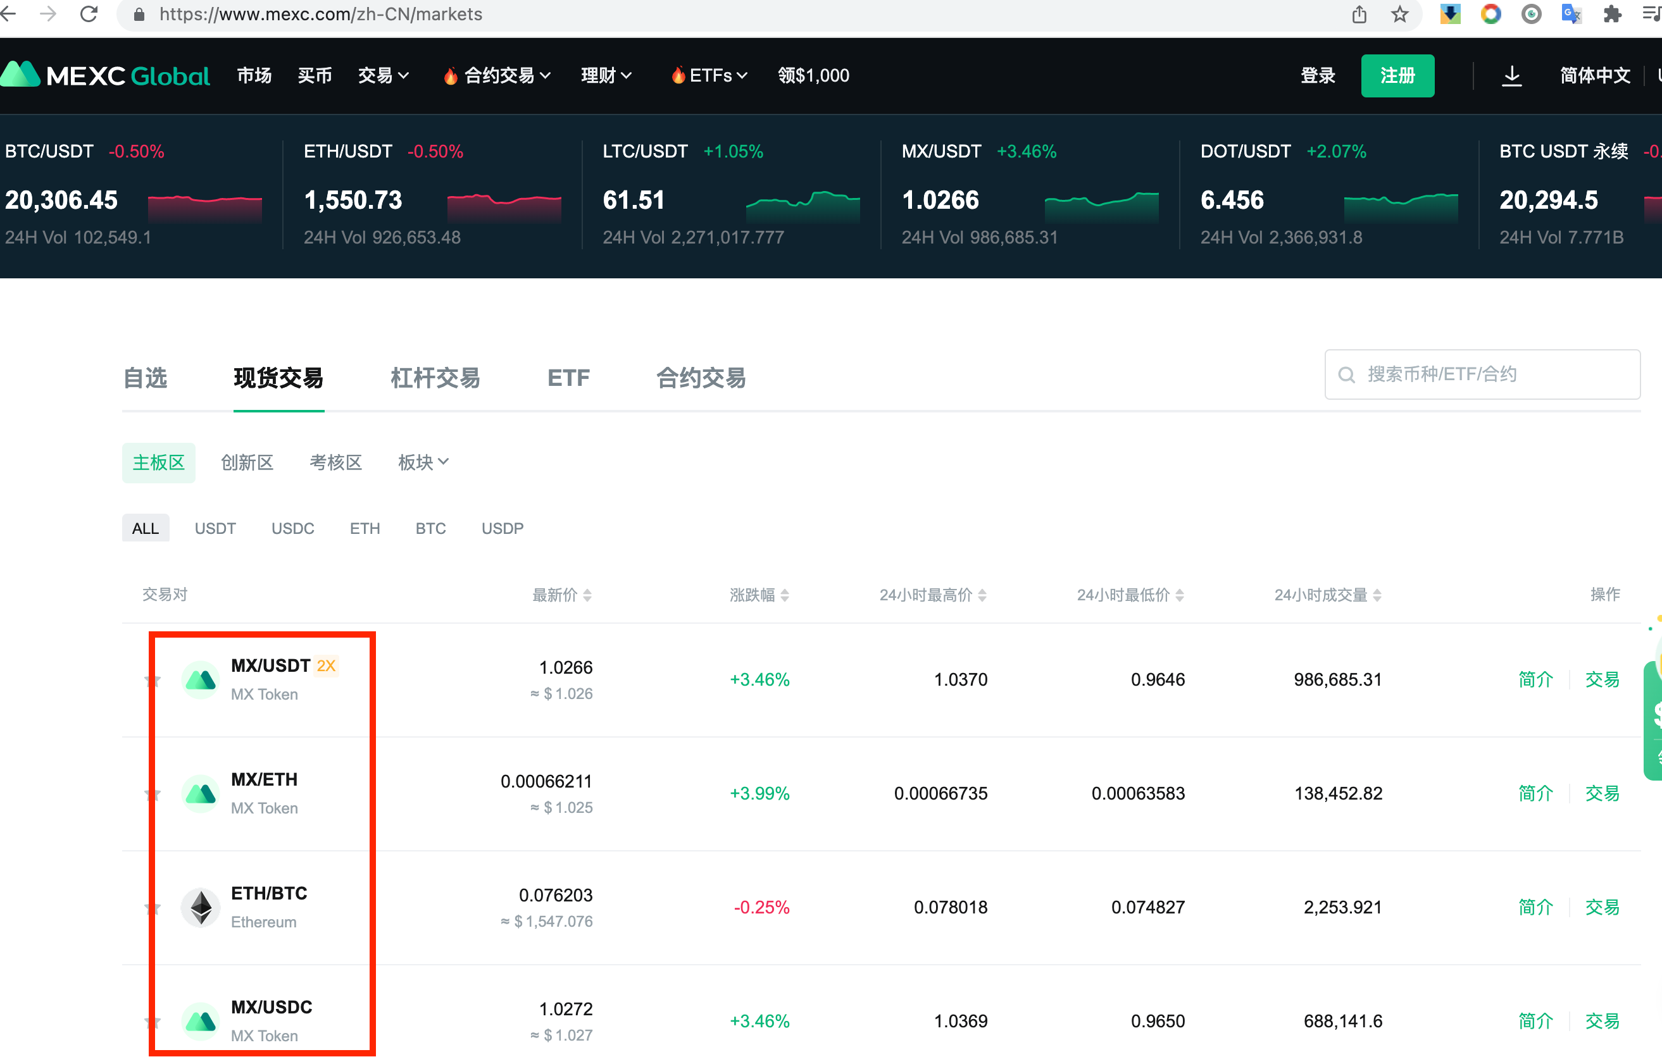Bookmark page with star icon
The image size is (1662, 1064).
click(1399, 15)
